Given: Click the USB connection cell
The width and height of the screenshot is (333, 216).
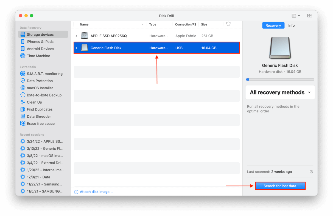Looking at the screenshot, I should pyautogui.click(x=179, y=48).
